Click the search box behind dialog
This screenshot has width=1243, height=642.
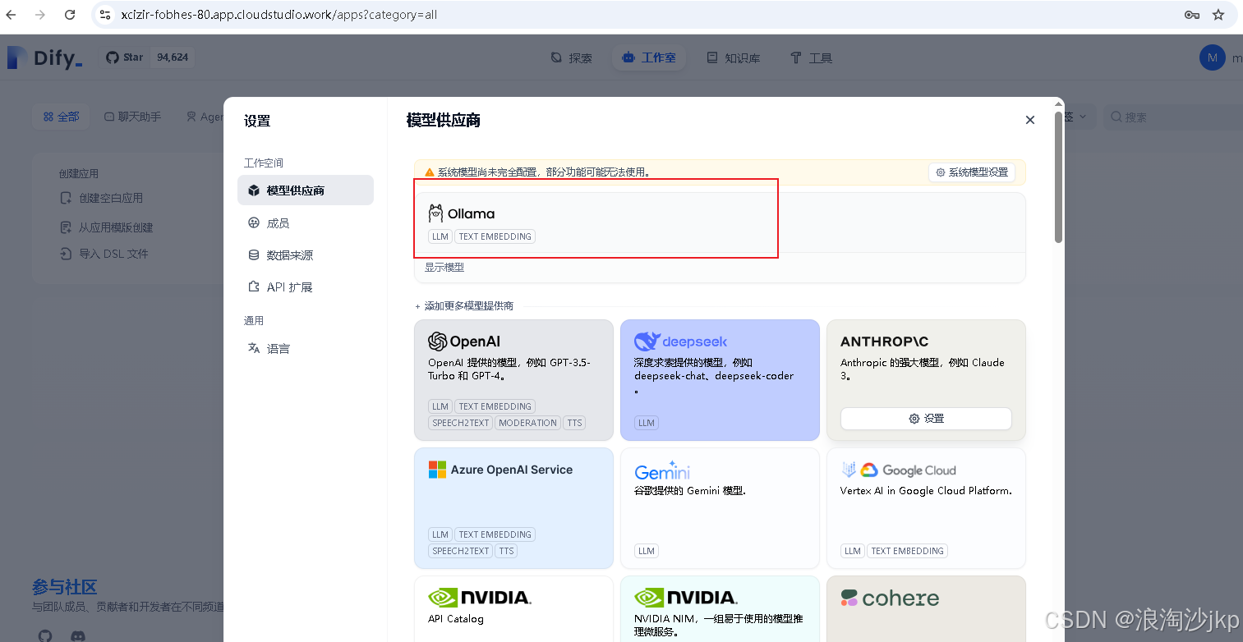coord(1172,117)
